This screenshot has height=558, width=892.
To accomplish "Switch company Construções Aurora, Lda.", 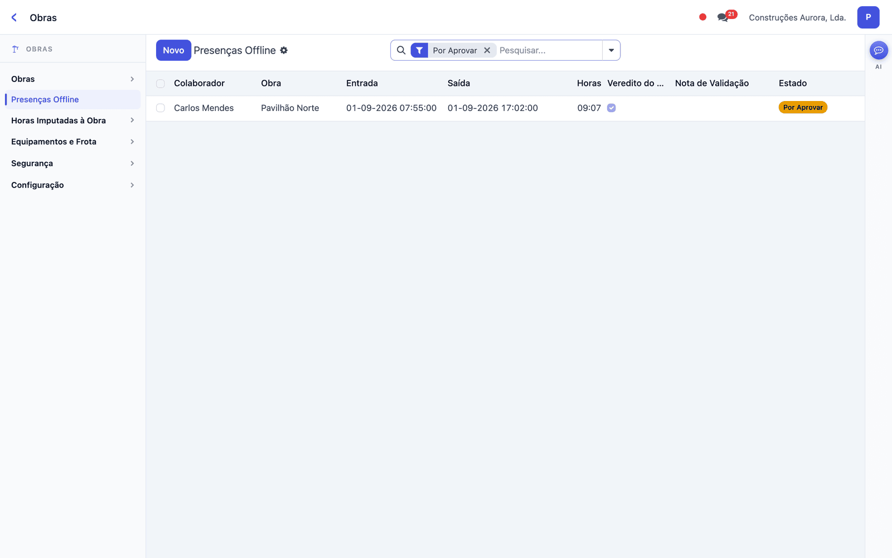I will [797, 17].
